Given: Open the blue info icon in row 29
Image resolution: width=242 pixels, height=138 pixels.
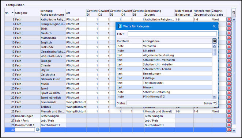Looking at the screenshot, I should coord(38,130).
